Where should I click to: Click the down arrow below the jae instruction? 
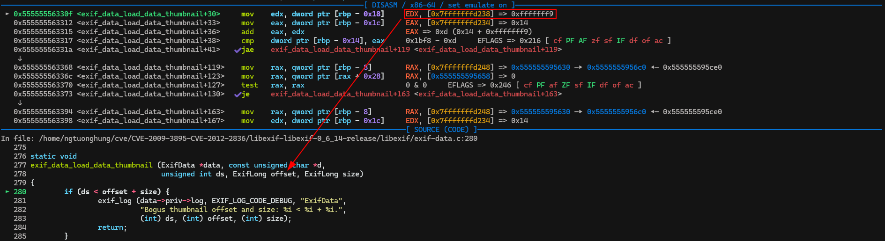(20, 58)
